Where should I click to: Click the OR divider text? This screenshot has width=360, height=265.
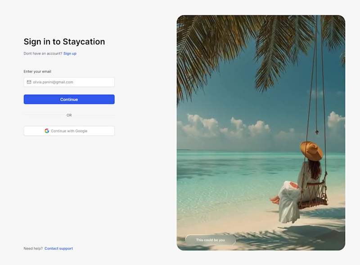69,115
